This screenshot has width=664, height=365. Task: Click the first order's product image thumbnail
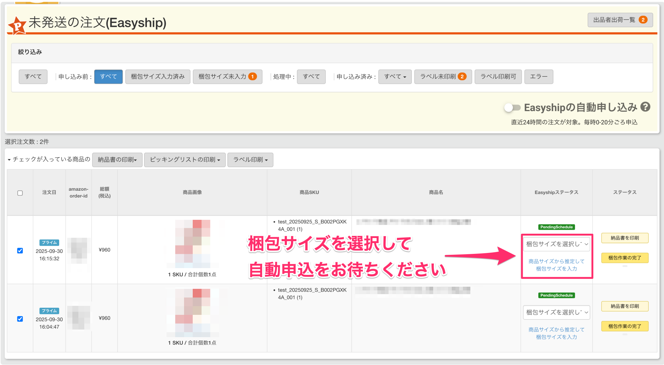(x=192, y=244)
